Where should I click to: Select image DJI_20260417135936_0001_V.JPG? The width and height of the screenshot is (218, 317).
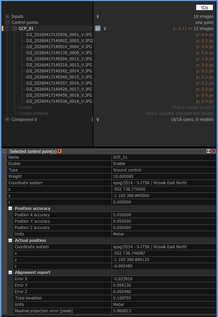pyautogui.click(x=59, y=35)
